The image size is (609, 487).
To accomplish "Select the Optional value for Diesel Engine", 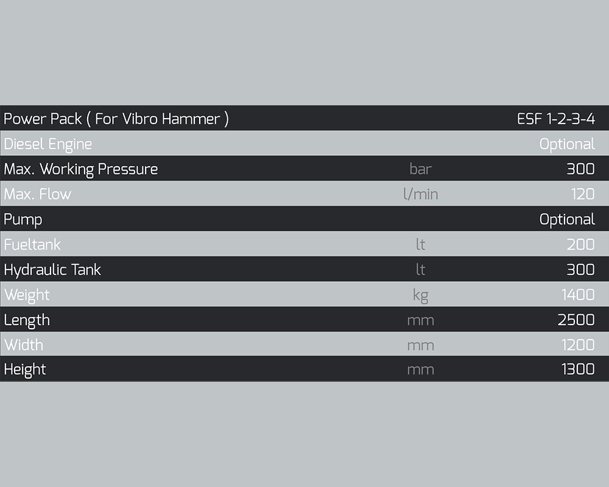I will click(x=567, y=144).
